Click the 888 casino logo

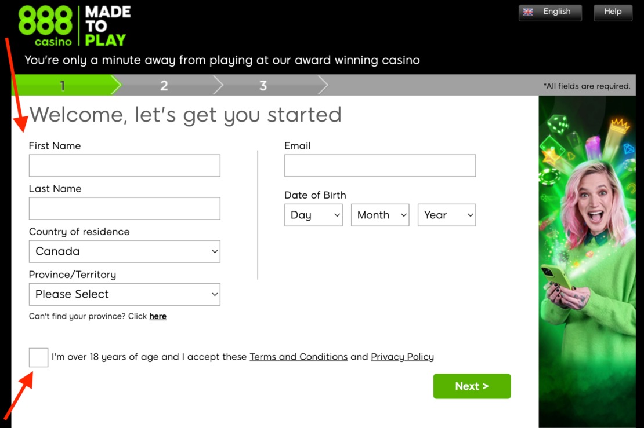coord(45,26)
